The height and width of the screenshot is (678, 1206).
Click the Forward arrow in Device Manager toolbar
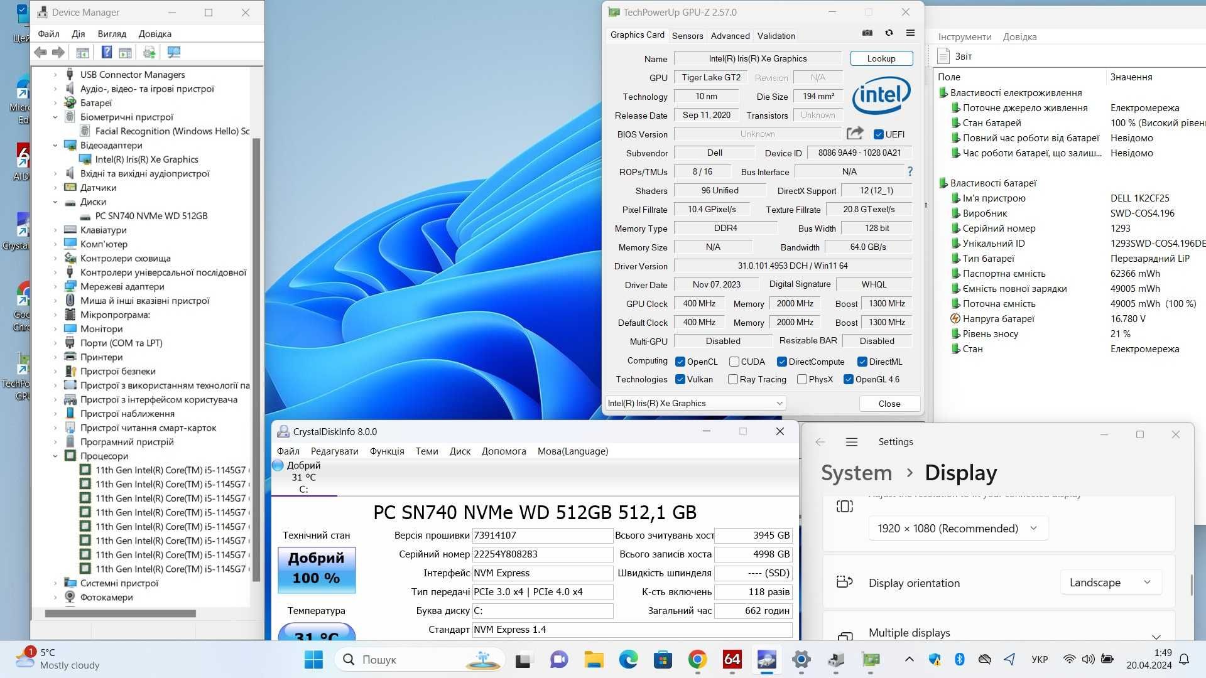click(x=58, y=53)
